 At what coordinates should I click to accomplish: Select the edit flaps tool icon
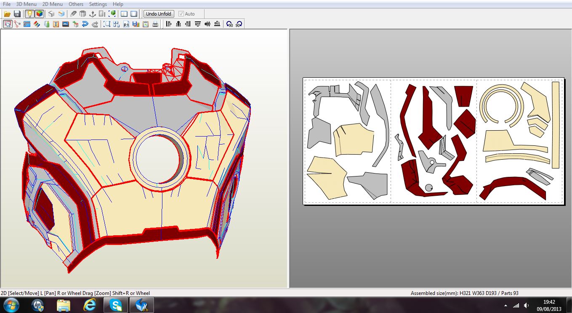click(27, 24)
